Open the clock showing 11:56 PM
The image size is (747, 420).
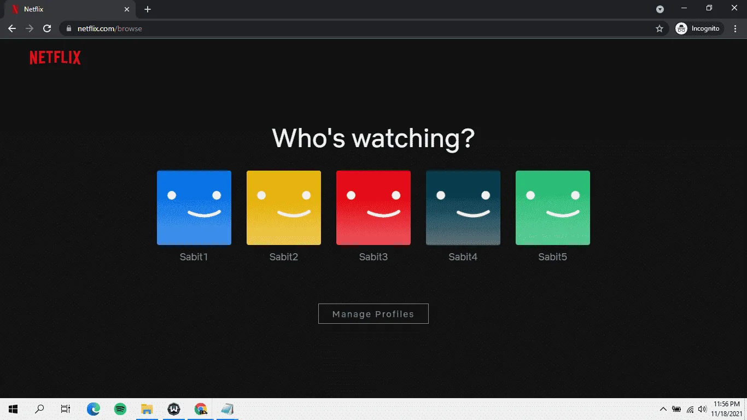pos(727,409)
